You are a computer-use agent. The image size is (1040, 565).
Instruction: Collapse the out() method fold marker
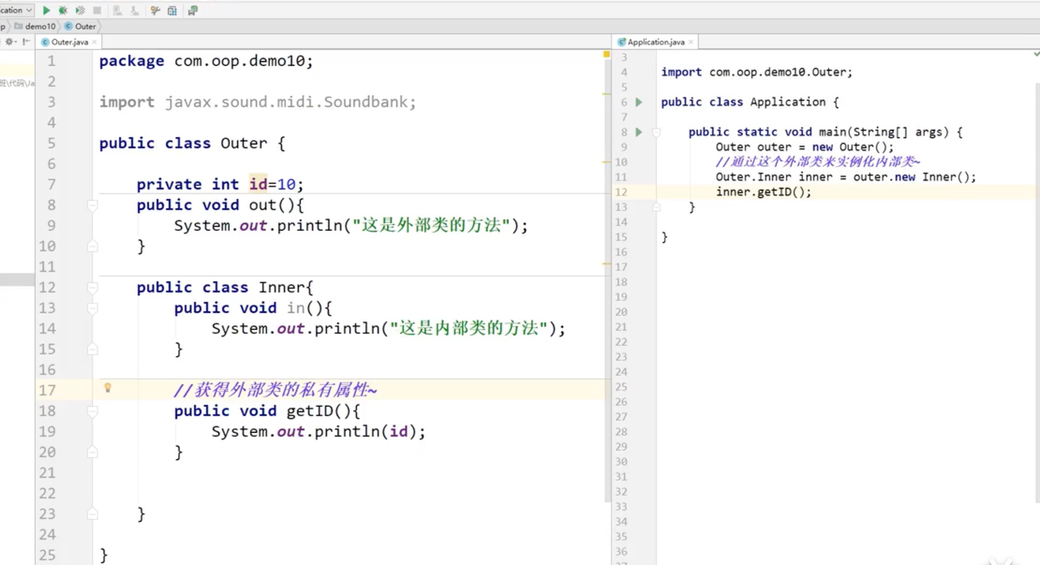(92, 205)
